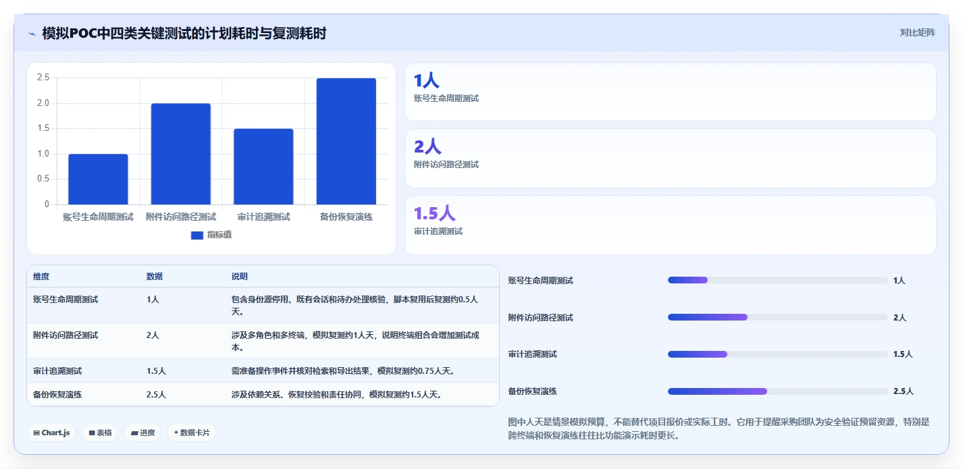Screen dimensions: 963x469
Task: Click the 备份恢复演练 x-axis label
Action: 346,217
